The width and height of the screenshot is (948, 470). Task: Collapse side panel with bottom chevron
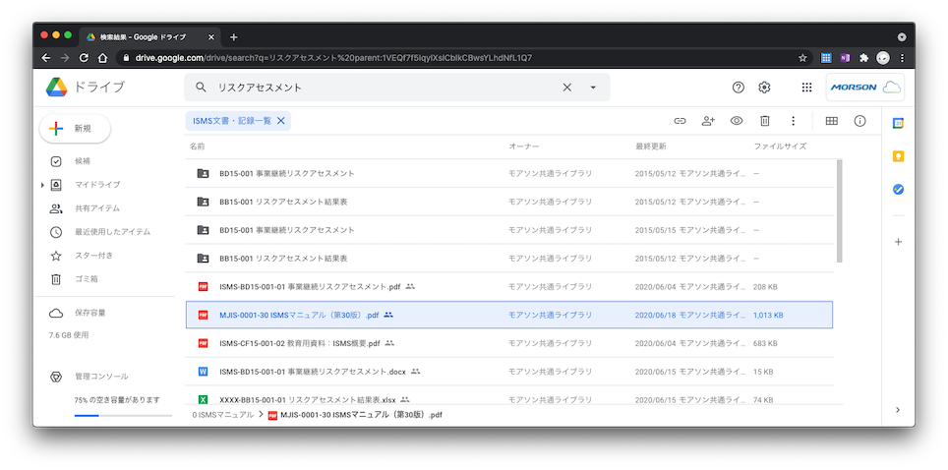(898, 409)
